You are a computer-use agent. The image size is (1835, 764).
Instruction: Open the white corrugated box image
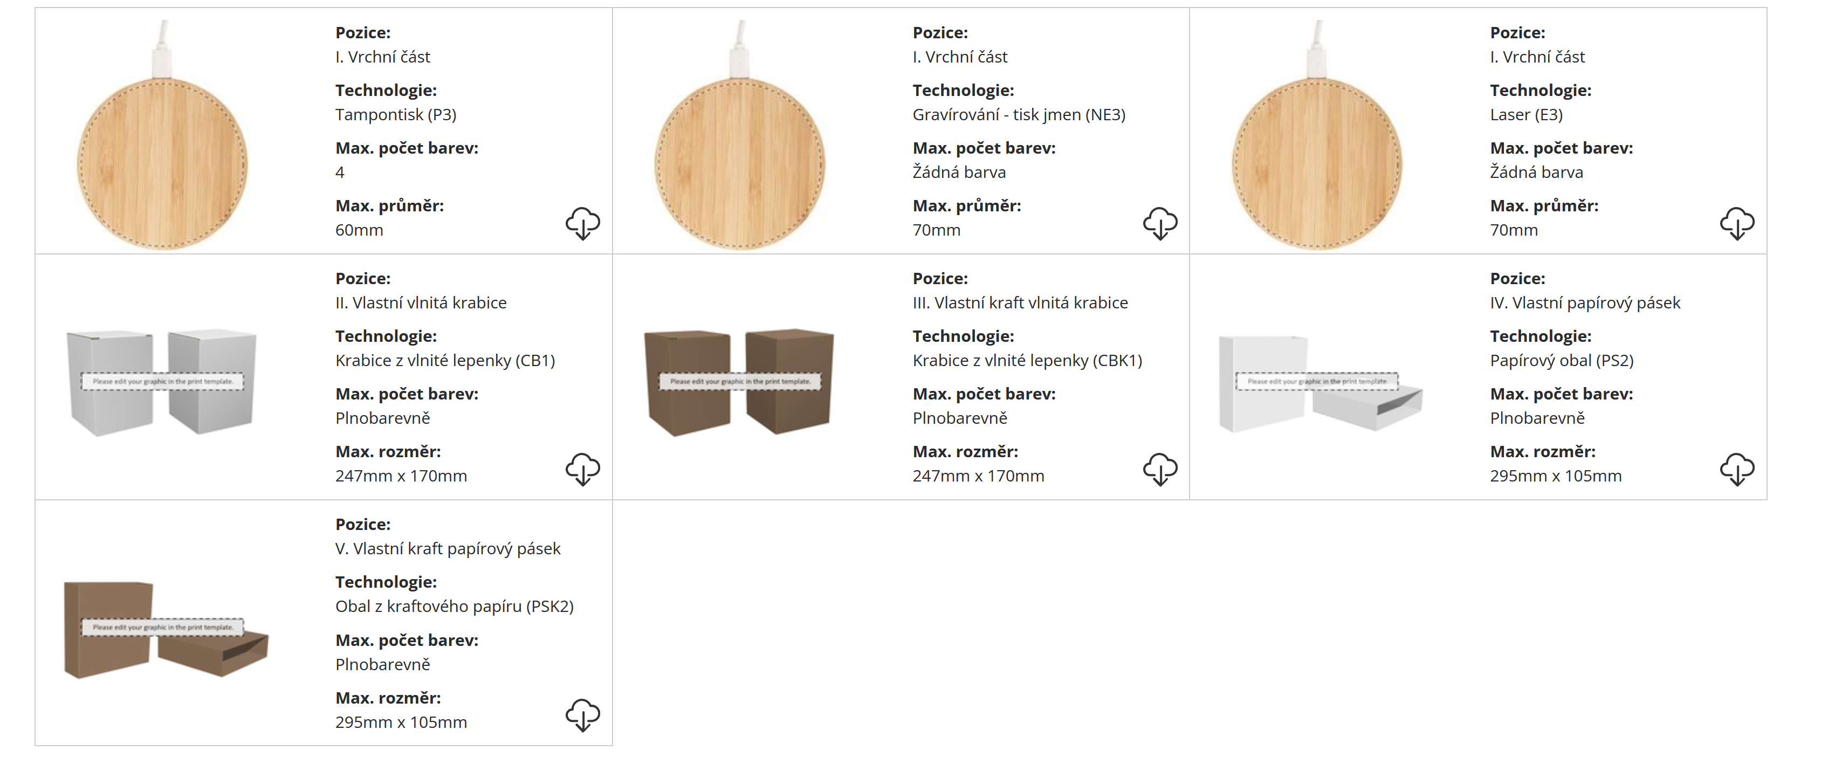click(162, 382)
